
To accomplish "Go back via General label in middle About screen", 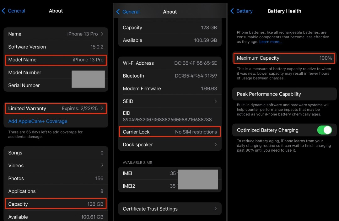I will tap(131, 12).
